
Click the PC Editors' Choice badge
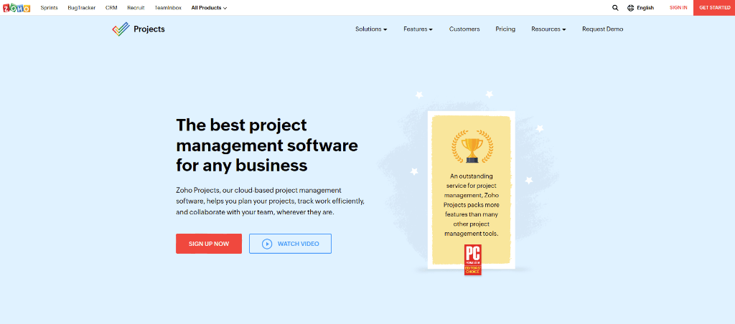[472, 260]
